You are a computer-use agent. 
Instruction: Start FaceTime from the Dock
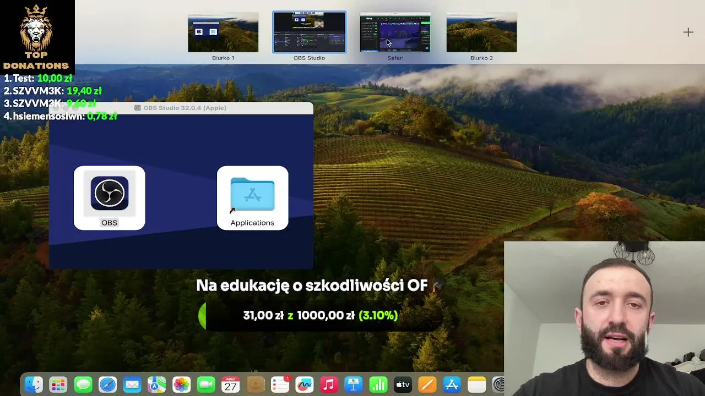click(206, 384)
